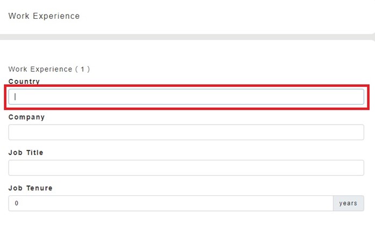Viewport: 375px width, 226px height.
Task: Click the 0 value in Job Tenure
Action: (x=17, y=203)
